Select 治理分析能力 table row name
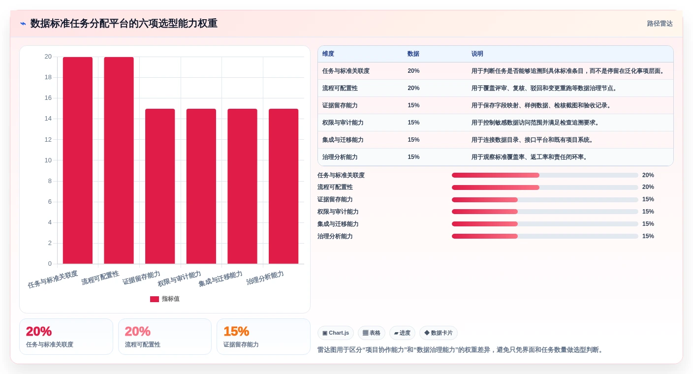This screenshot has height=374, width=693. click(x=340, y=157)
